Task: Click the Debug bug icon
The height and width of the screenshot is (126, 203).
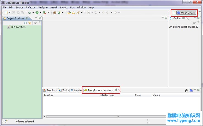Action: [x=29, y=13]
